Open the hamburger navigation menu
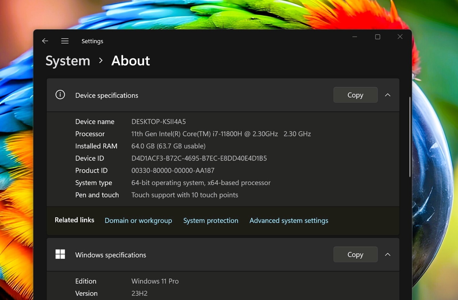This screenshot has height=300, width=458. pyautogui.click(x=65, y=41)
